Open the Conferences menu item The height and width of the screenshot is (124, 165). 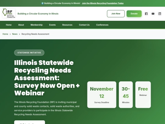tap(102, 25)
